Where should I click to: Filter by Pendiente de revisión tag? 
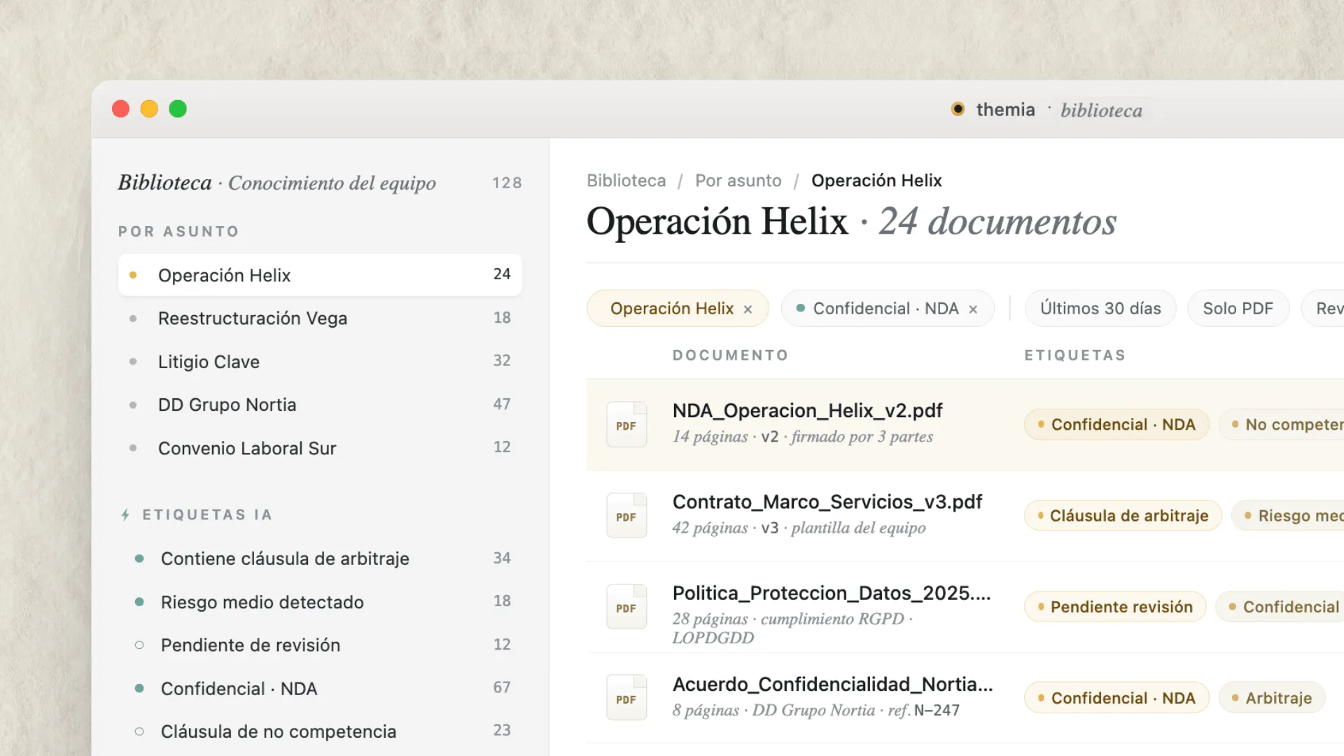(320, 645)
